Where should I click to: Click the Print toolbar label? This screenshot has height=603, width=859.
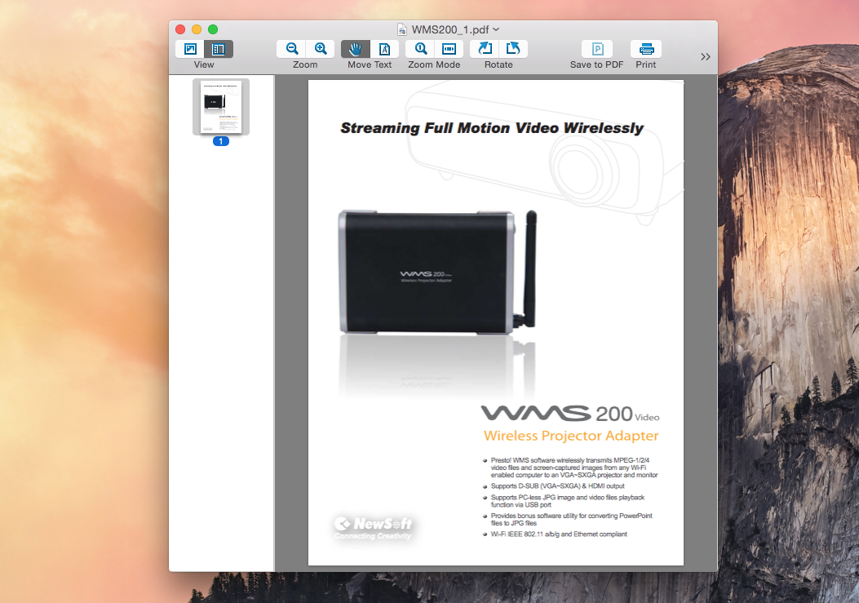coord(646,64)
